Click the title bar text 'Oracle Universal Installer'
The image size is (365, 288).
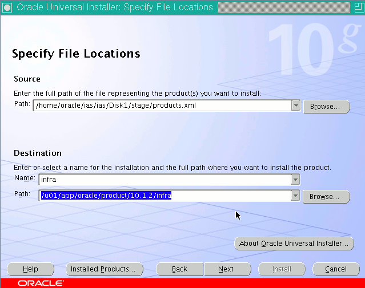68,7
